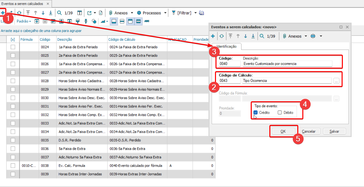Go to next record in main toolbar
Image resolution: width=364 pixels, height=187 pixels.
click(x=43, y=13)
